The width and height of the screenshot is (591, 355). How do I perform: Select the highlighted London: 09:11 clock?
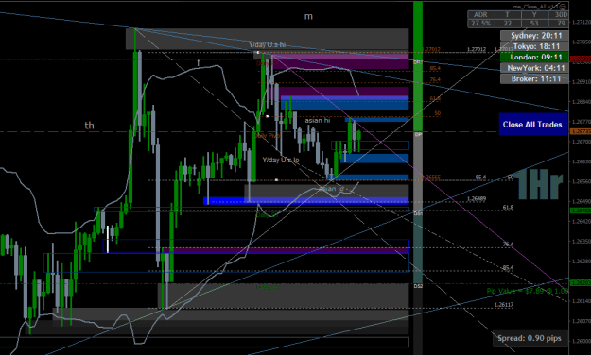pyautogui.click(x=534, y=58)
